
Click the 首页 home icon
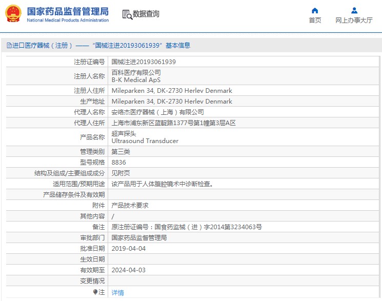coord(315,10)
